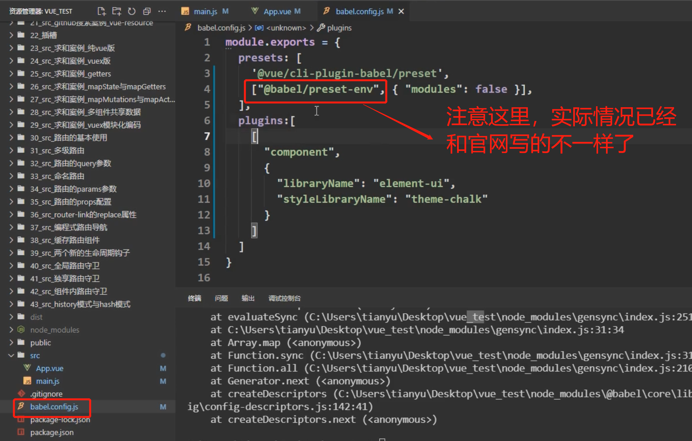Select folder 43_src_history模式与hash模式
This screenshot has width=692, height=441.
point(80,304)
